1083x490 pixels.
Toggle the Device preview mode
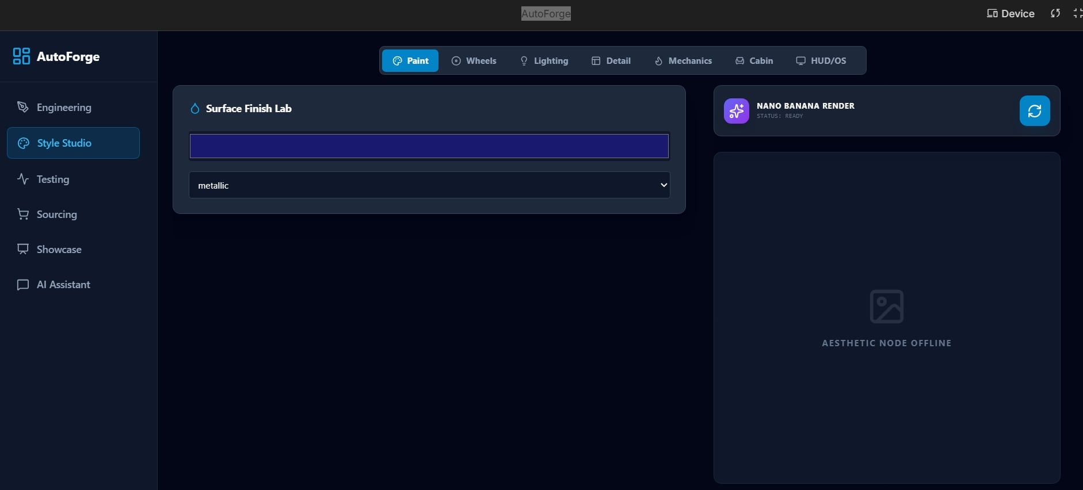pos(1010,13)
